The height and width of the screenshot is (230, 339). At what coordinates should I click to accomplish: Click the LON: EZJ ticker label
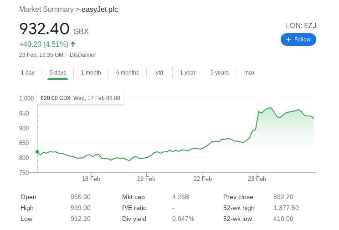coord(301,25)
